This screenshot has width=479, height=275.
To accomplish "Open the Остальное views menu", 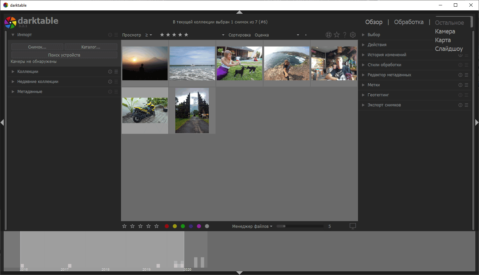I will coord(450,23).
